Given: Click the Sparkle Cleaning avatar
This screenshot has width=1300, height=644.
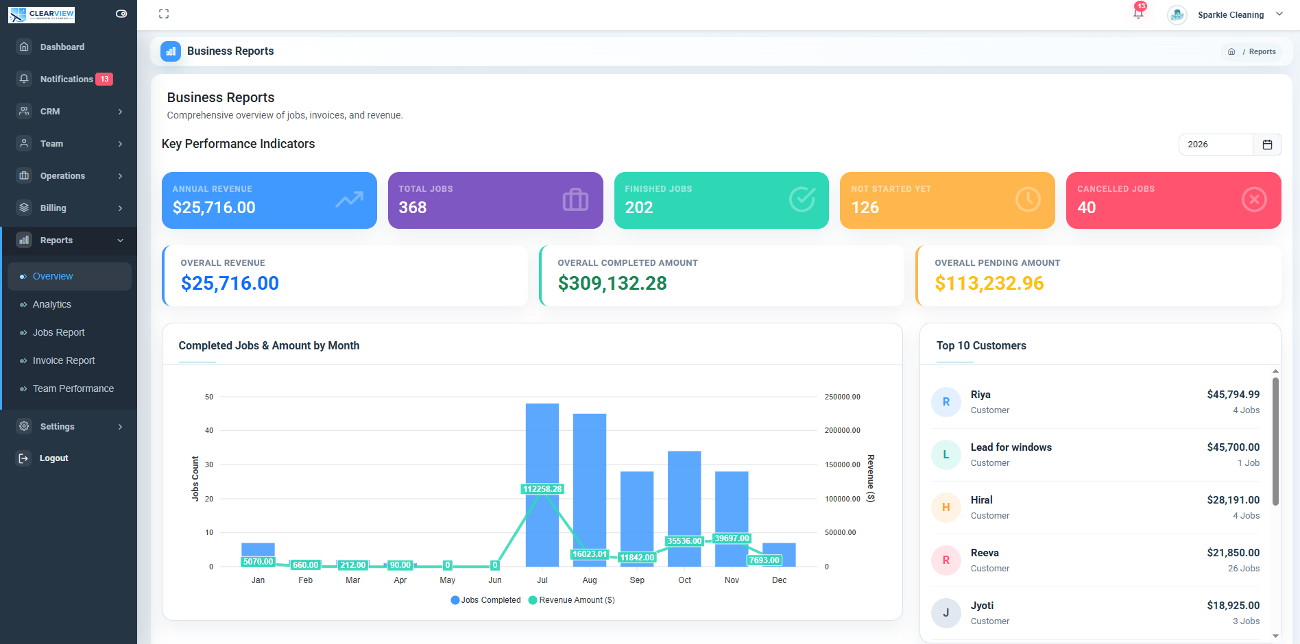Looking at the screenshot, I should click(x=1177, y=14).
